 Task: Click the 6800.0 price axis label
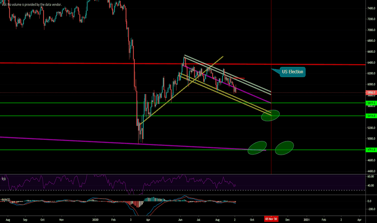[371, 41]
